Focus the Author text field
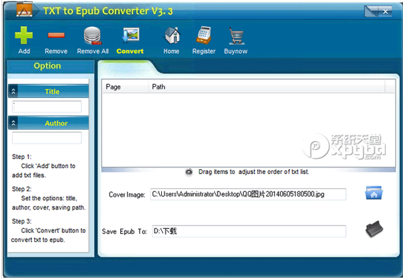 [47, 138]
